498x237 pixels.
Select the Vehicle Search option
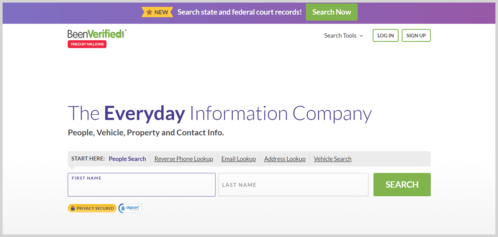(332, 159)
